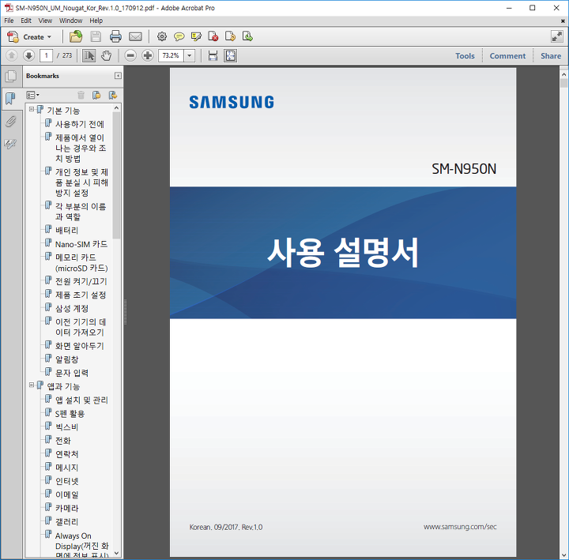This screenshot has width=569, height=560.
Task: Open the Comment pane
Action: tap(507, 56)
